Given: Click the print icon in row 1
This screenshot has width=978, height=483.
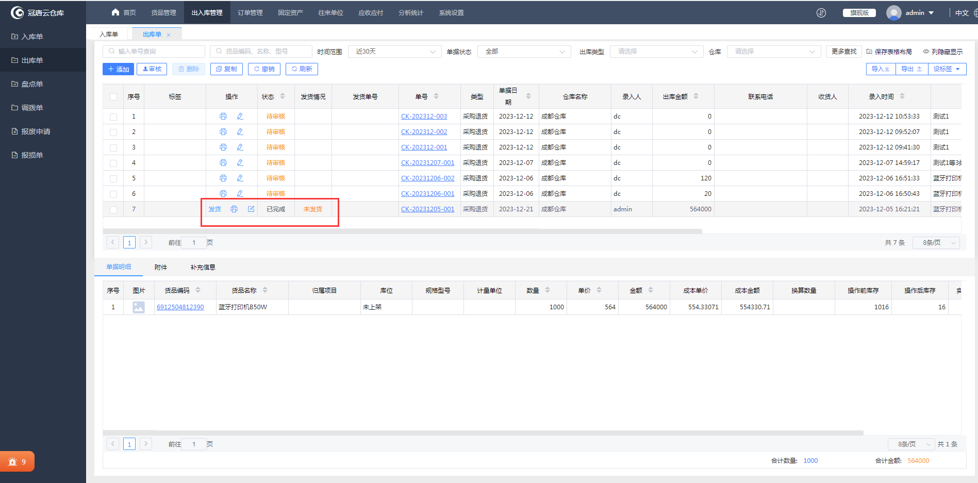Looking at the screenshot, I should pyautogui.click(x=223, y=116).
